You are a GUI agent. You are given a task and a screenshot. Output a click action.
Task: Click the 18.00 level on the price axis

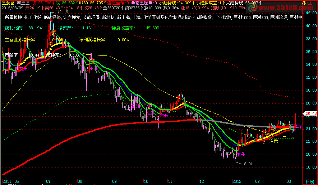312,167
